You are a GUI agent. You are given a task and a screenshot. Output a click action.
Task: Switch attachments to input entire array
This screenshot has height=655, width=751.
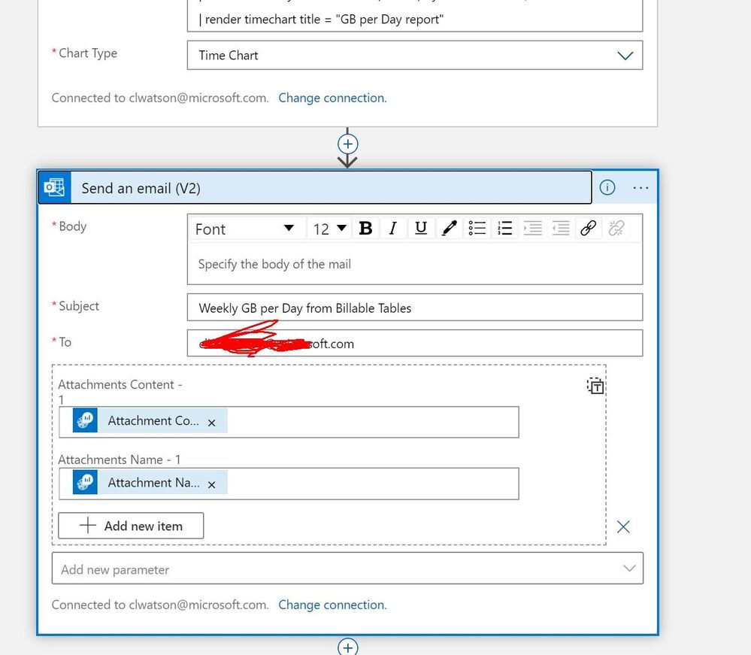595,386
